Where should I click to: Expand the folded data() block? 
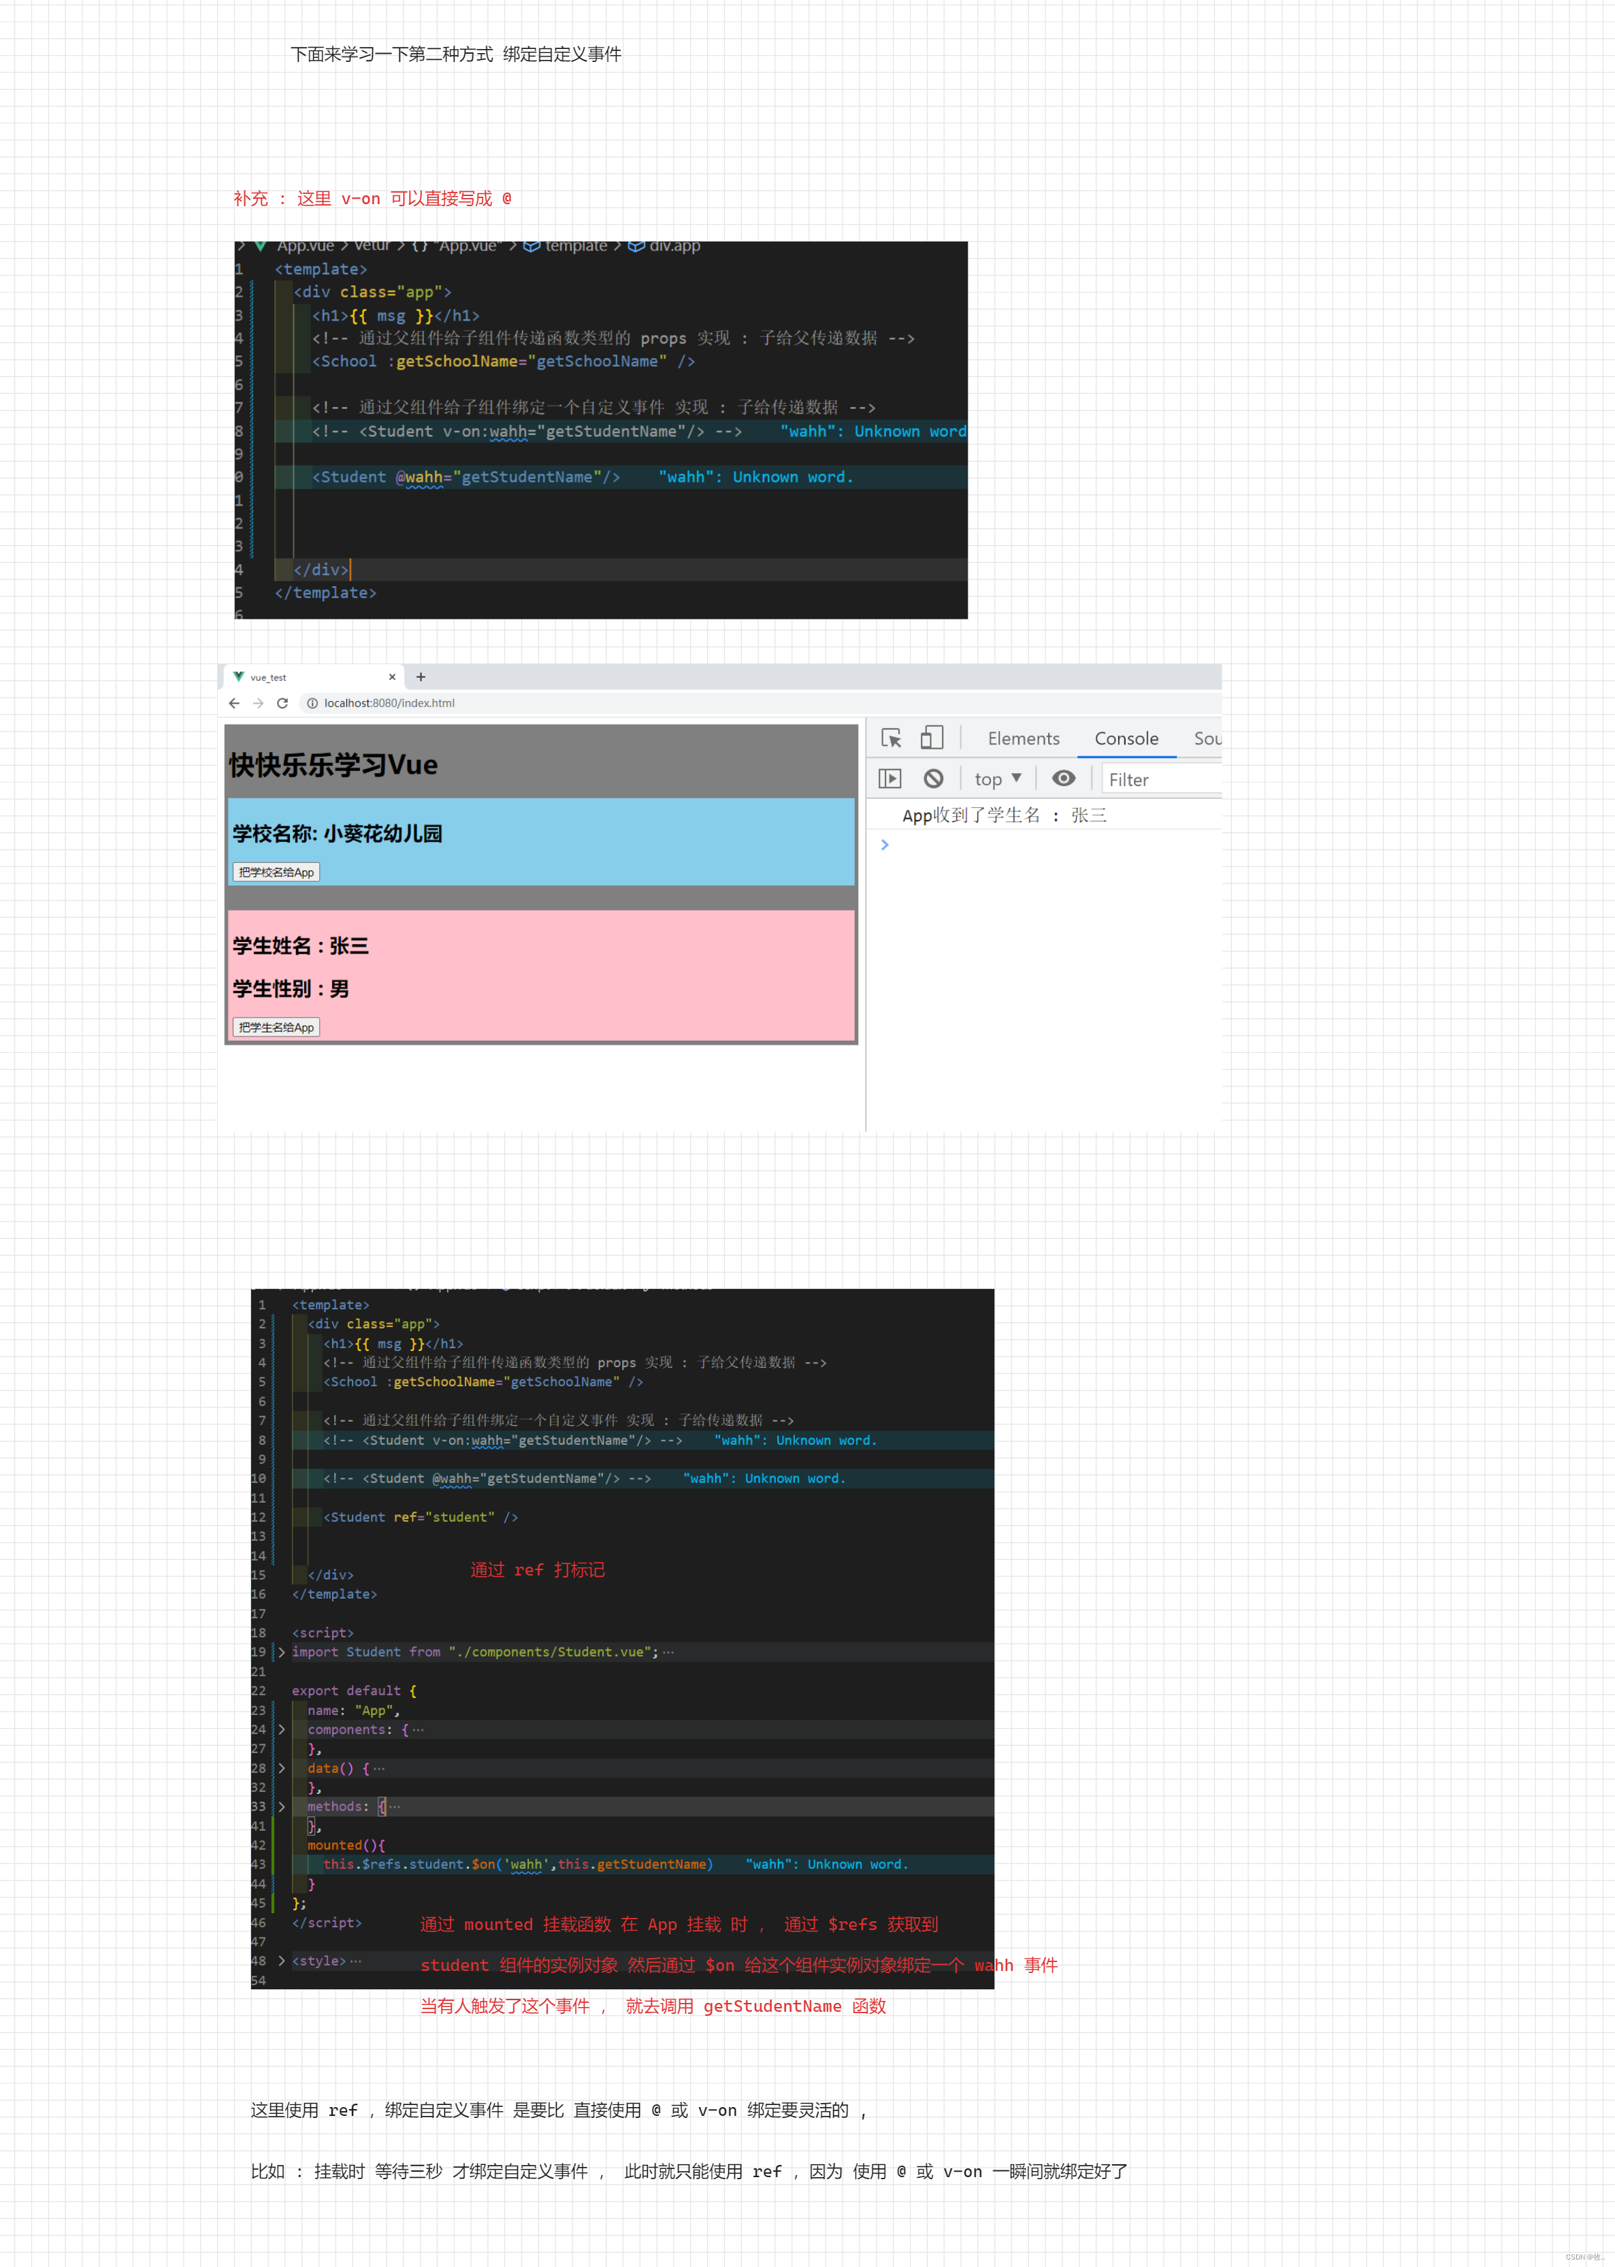pos(282,1768)
